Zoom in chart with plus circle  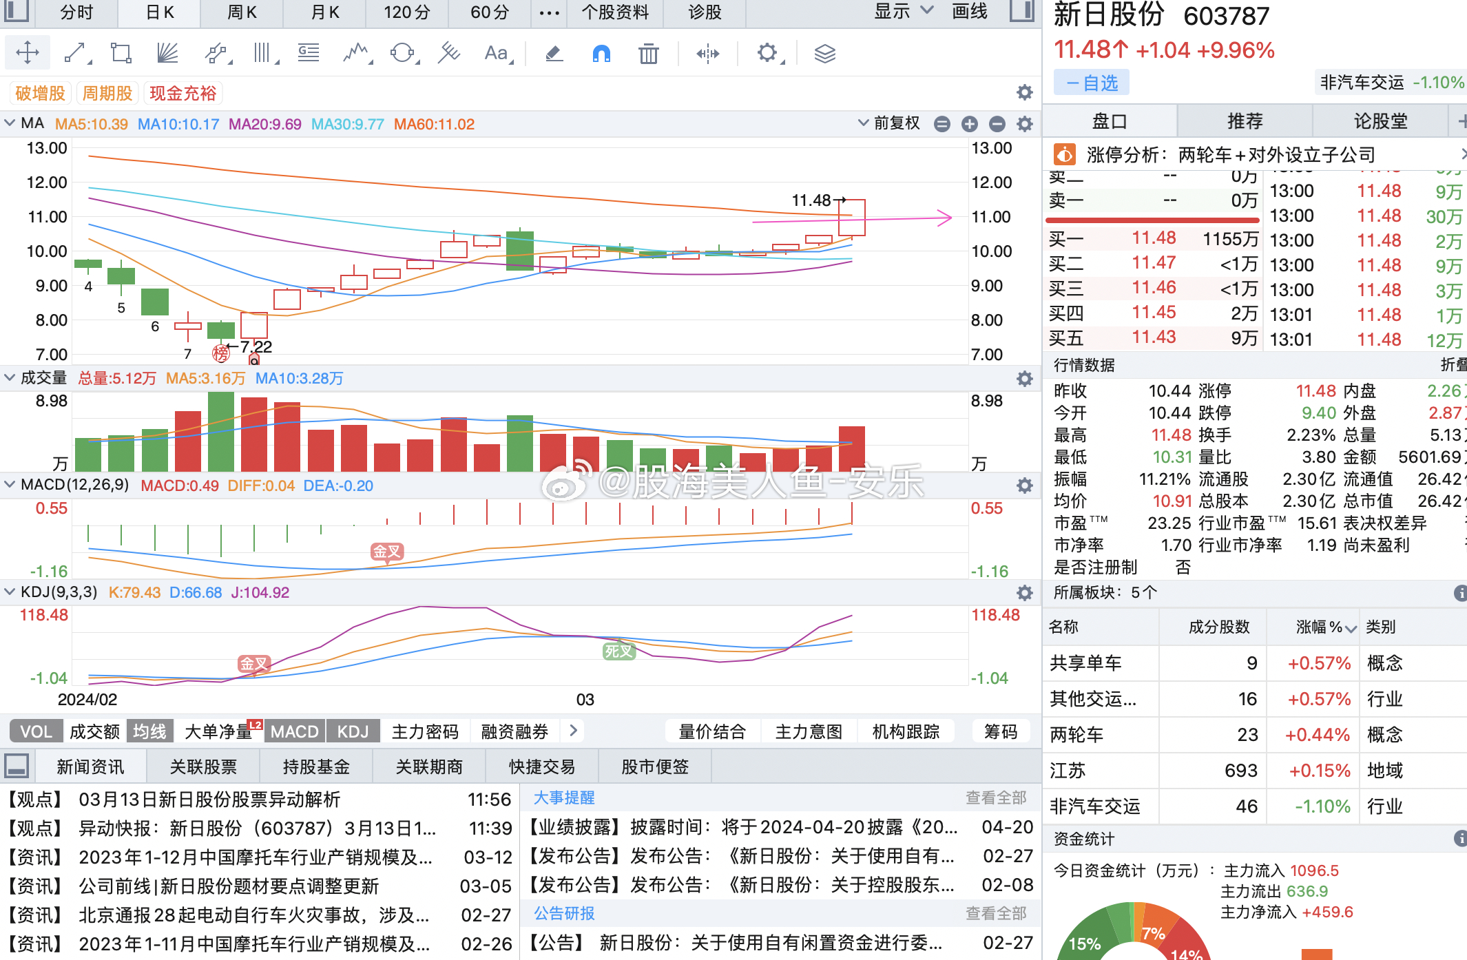tap(970, 124)
